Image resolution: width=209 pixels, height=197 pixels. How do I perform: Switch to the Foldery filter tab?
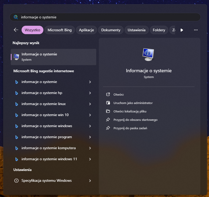click(159, 30)
